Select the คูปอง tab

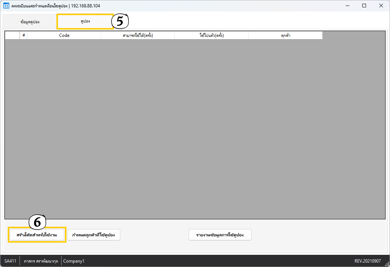click(85, 21)
